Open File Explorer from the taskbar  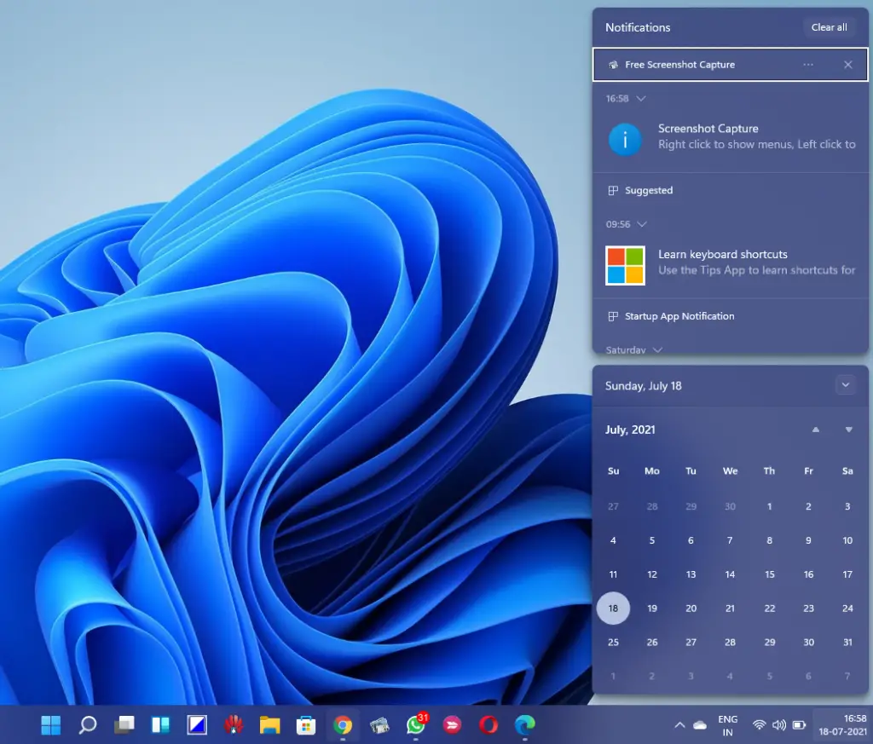(x=269, y=725)
